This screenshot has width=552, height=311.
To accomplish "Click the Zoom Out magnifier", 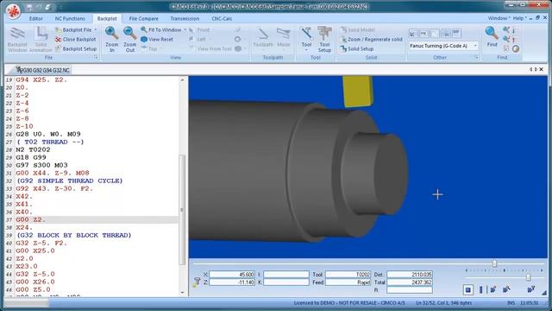I will pos(130,33).
